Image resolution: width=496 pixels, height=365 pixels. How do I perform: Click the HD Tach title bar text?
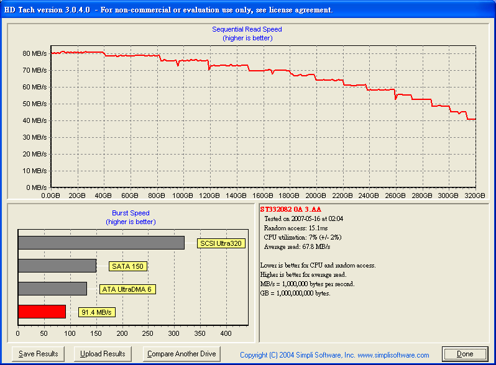[168, 10]
